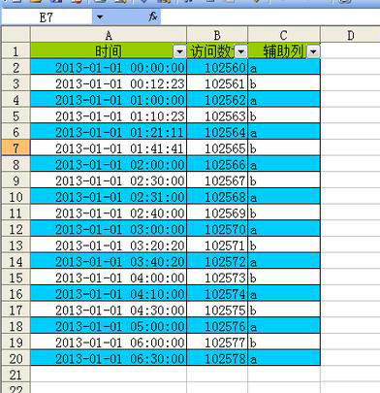380x393 pixels.
Task: Click cell 2013-01-01 02:30:00
Action: [x=109, y=180]
